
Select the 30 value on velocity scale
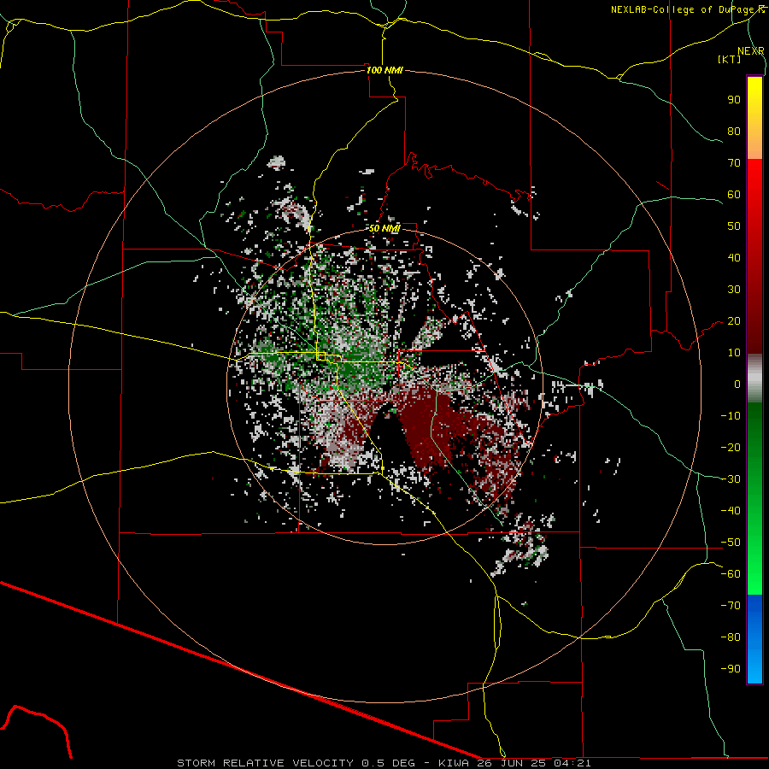tap(734, 290)
